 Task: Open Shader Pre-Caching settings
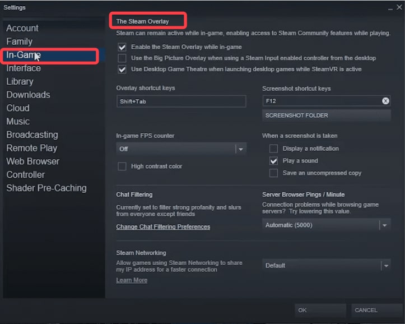(x=46, y=188)
